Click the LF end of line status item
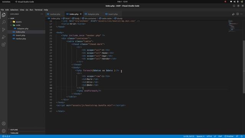Viewport: 245px width, 138px height. pos(215,136)
